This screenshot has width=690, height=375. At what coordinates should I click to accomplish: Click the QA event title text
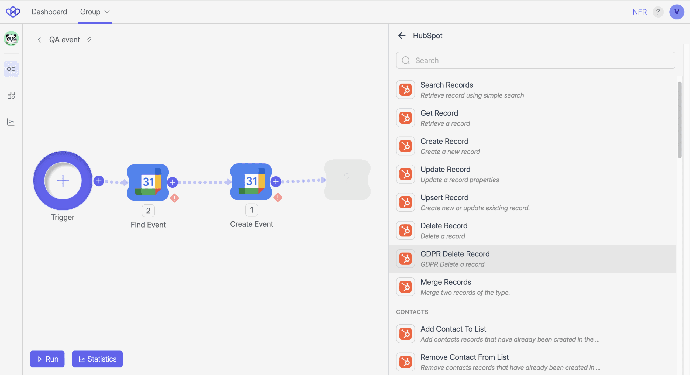pyautogui.click(x=64, y=40)
